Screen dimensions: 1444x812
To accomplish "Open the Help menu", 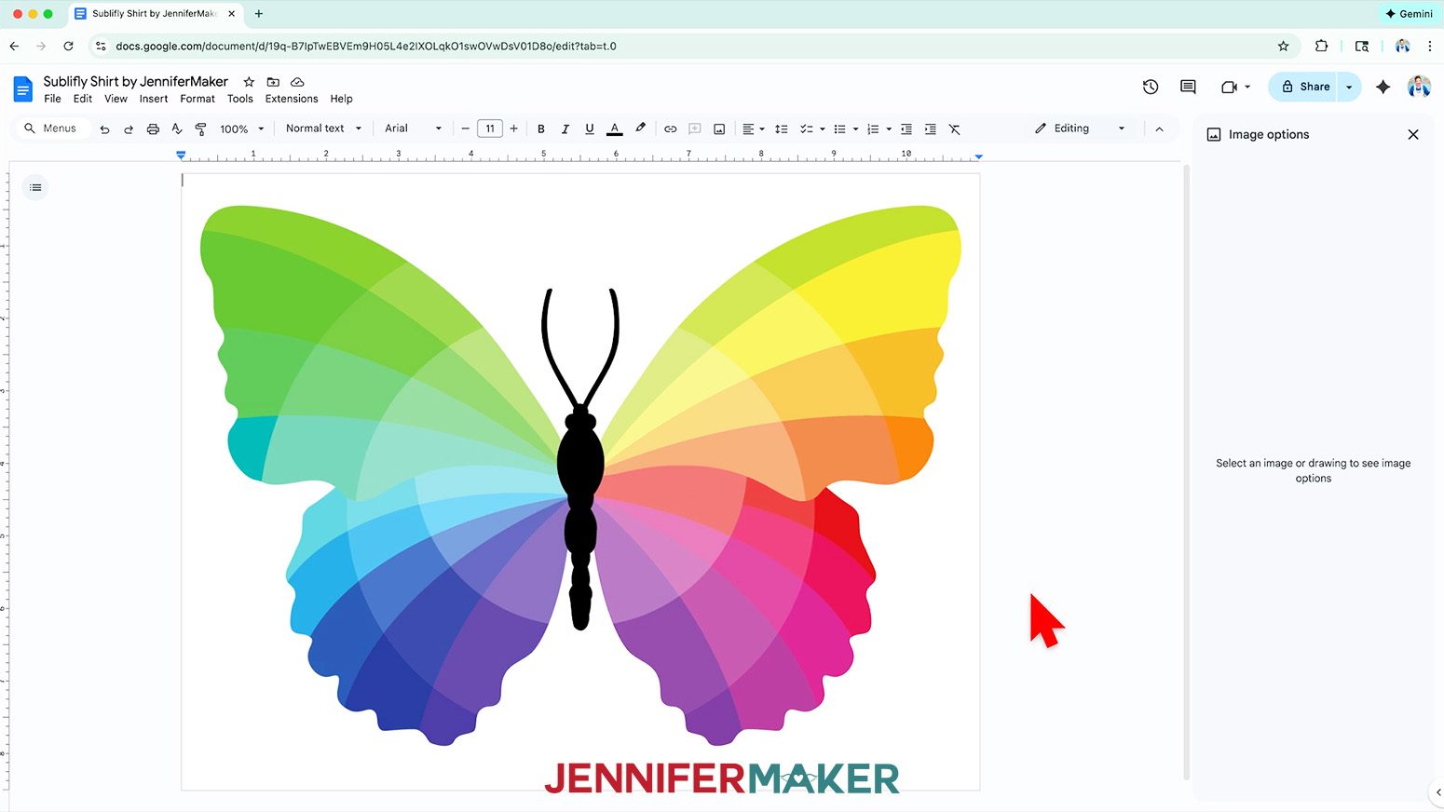I will point(341,99).
